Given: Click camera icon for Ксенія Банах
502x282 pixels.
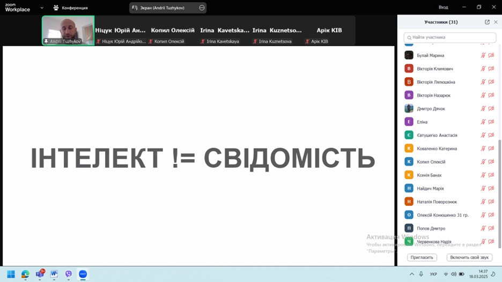Looking at the screenshot, I should [491, 175].
